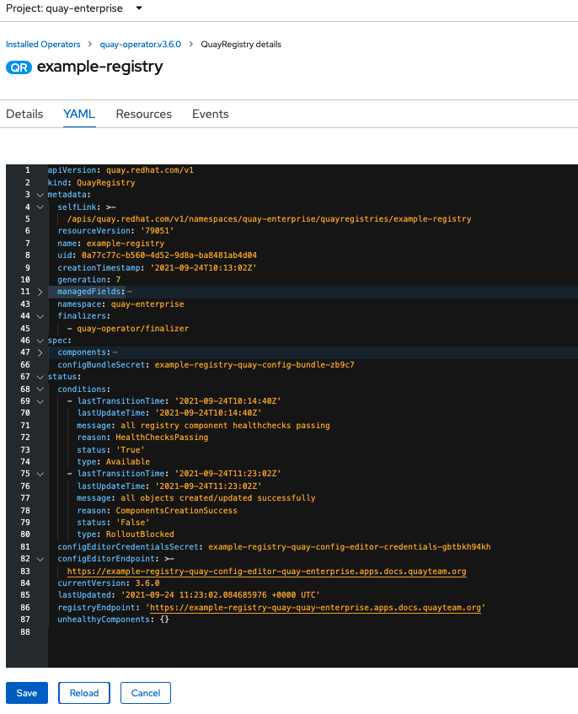Collapse the metadata section fold arrow
578x714 pixels.
(x=40, y=195)
